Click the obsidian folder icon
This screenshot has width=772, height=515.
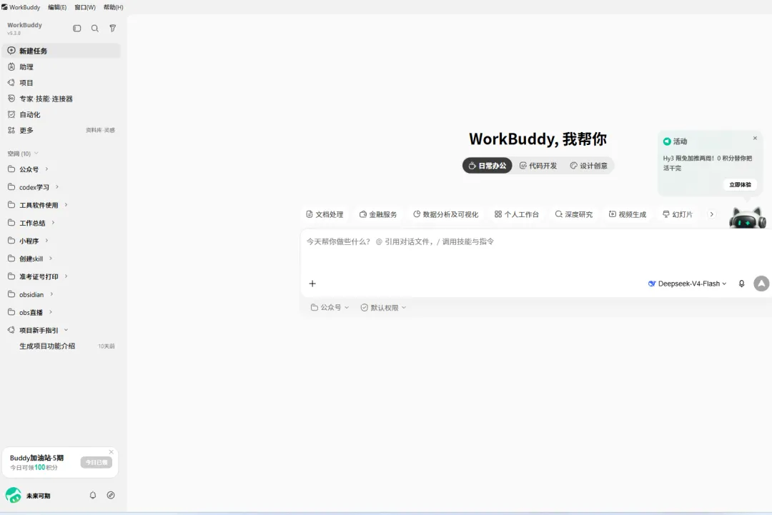click(x=11, y=294)
